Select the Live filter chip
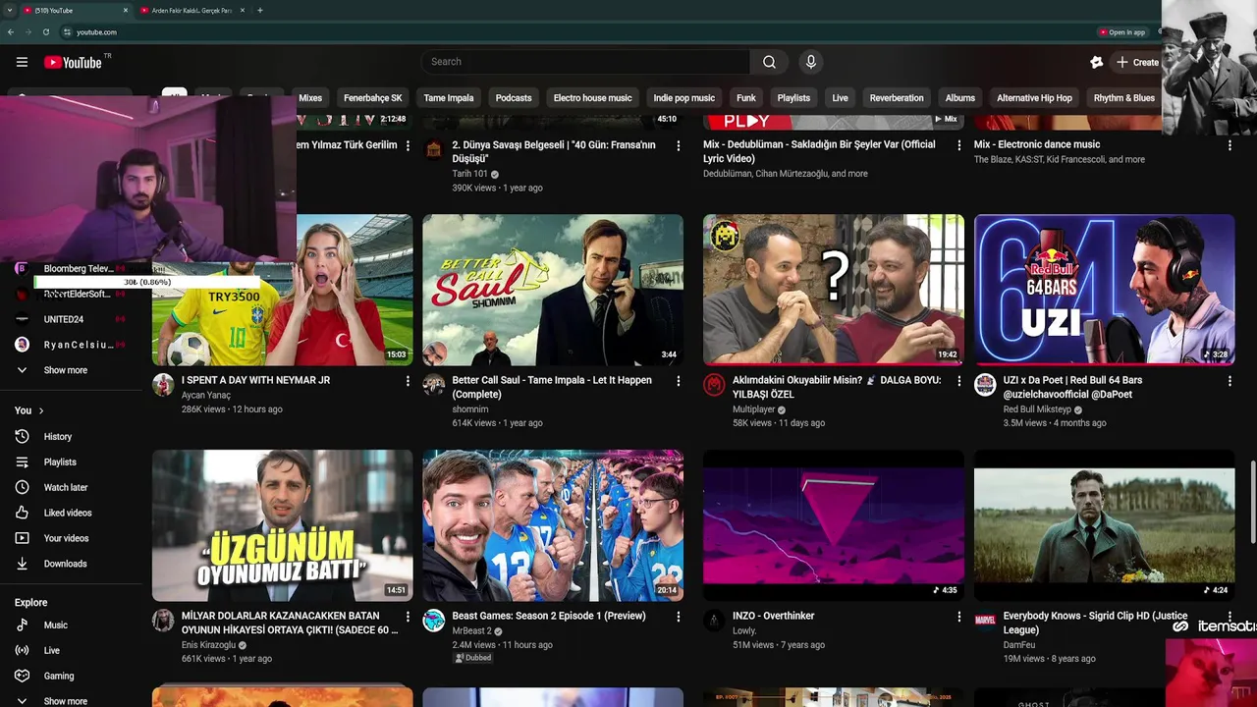 840,98
